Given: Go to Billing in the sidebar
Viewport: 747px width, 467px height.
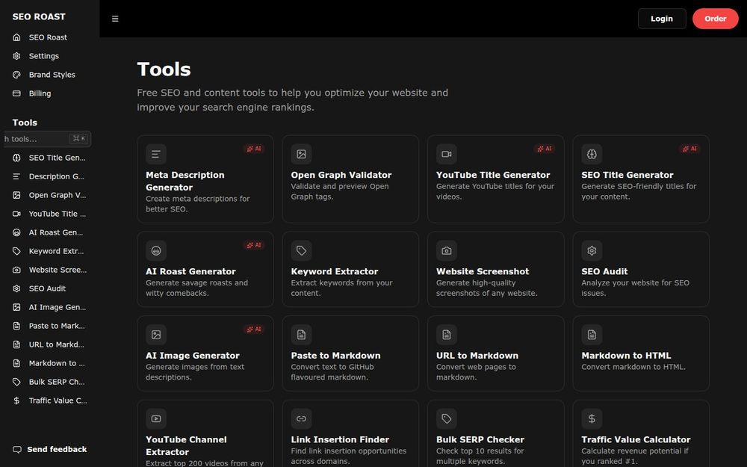Looking at the screenshot, I should pos(40,93).
